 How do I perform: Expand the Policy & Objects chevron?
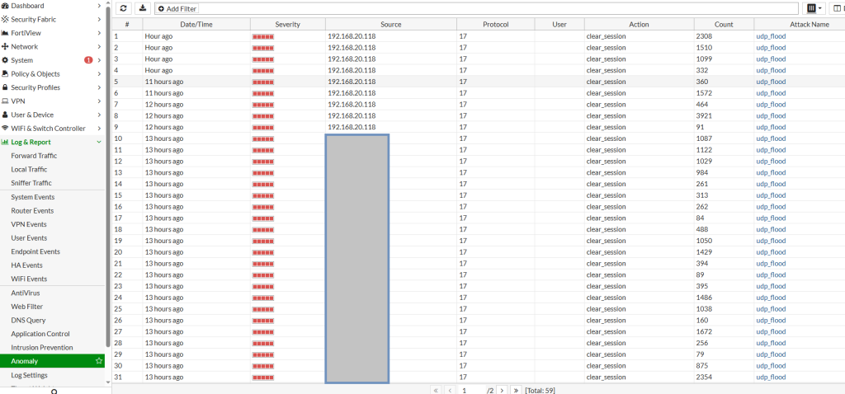[x=99, y=73]
